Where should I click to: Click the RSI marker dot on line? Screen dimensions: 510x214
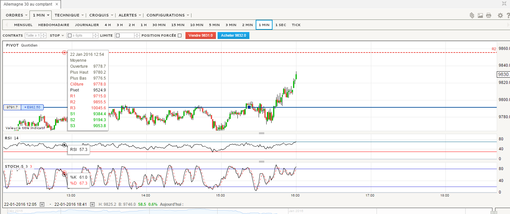[64, 145]
